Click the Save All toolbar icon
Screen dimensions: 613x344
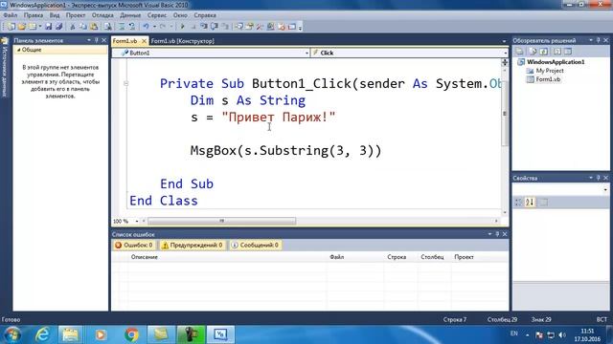59,27
